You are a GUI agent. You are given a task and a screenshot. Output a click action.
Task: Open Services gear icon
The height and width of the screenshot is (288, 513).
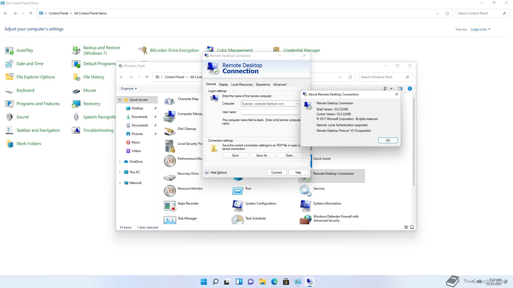[305, 191]
